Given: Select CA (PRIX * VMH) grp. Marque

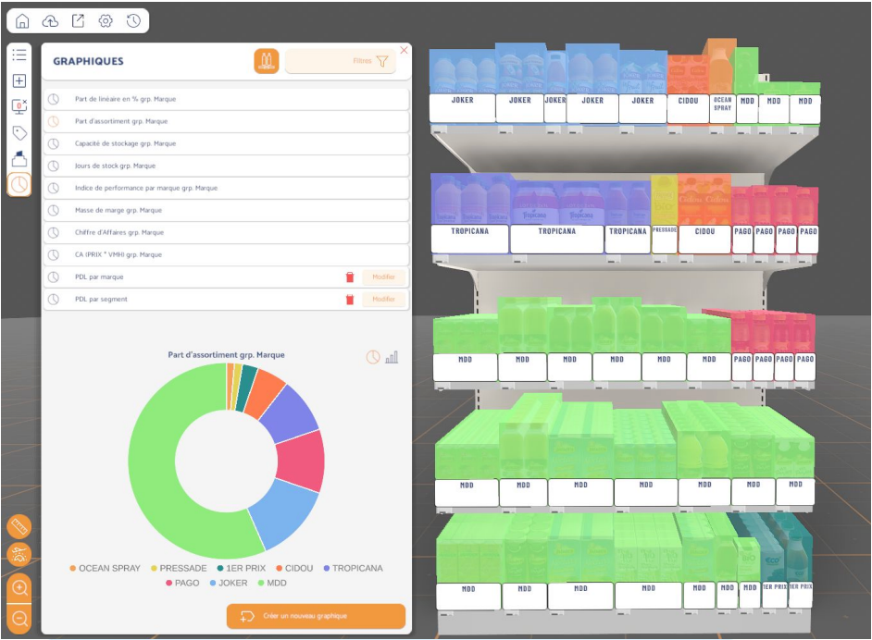Looking at the screenshot, I should (x=227, y=254).
